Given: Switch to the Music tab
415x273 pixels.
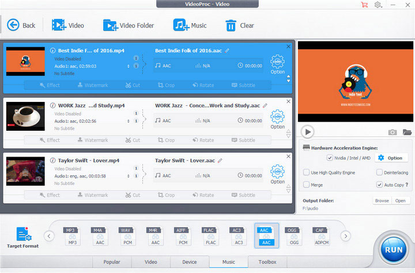Looking at the screenshot, I should (229, 262).
